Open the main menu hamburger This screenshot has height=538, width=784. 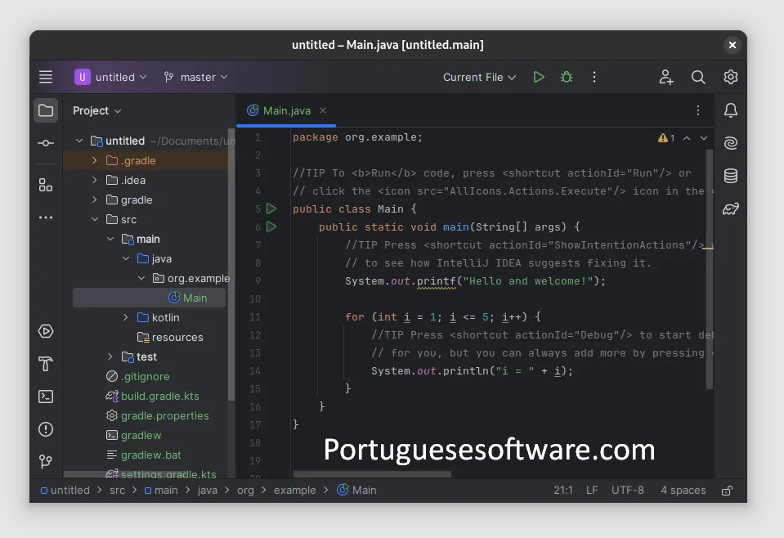point(46,77)
